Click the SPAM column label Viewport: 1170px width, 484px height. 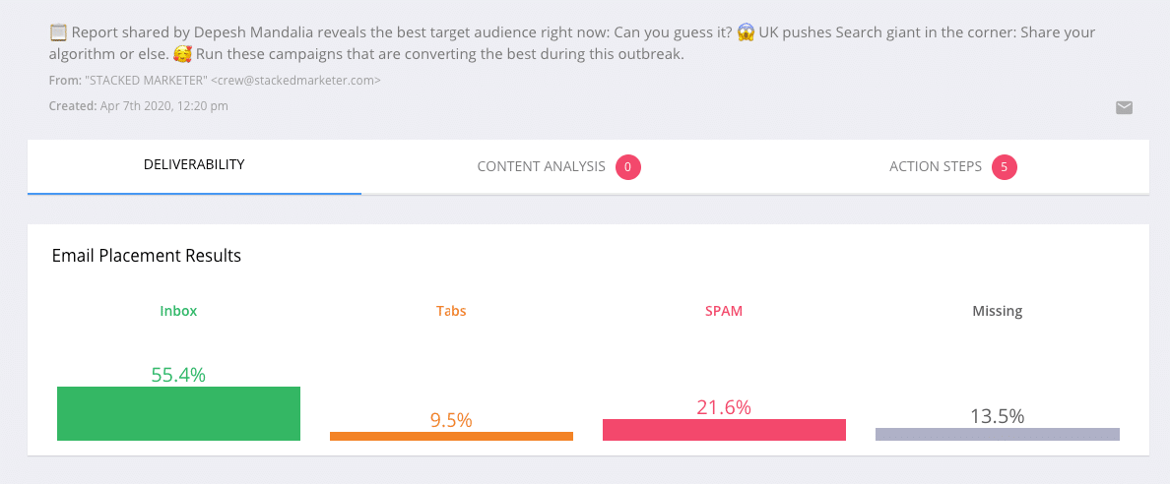click(x=724, y=311)
